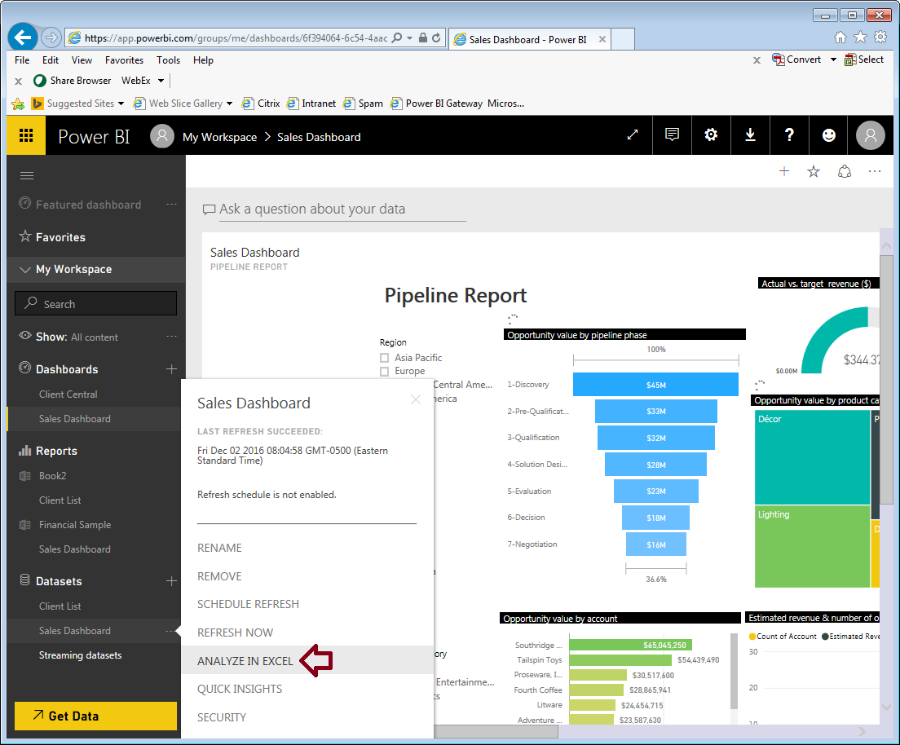Click the help question mark icon
Viewport: 900px width, 745px height.
(789, 135)
